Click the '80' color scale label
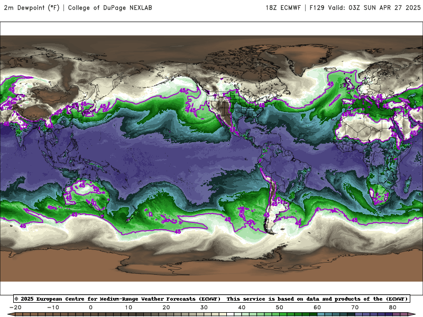Screen dimensions: 423x317 [x=393, y=307]
